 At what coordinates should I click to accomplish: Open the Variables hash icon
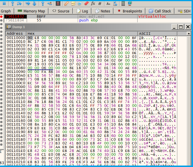[x=100, y=3]
